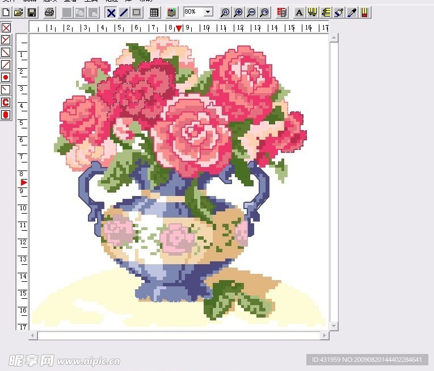Click the magnifier with circular arrow
Image resolution: width=434 pixels, height=371 pixels.
point(264,12)
